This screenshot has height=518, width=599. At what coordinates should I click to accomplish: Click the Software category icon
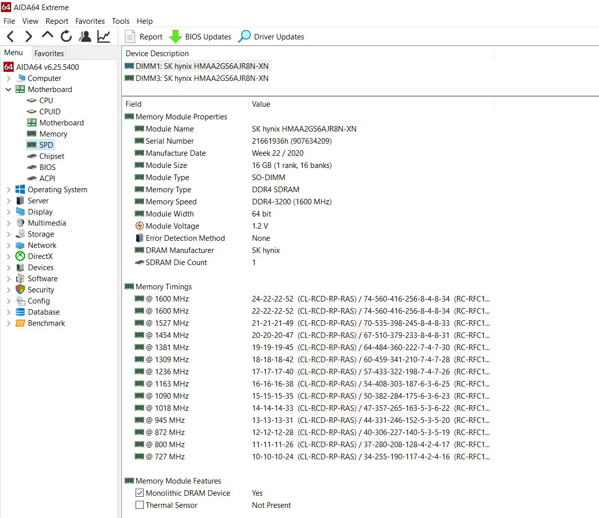(x=20, y=279)
